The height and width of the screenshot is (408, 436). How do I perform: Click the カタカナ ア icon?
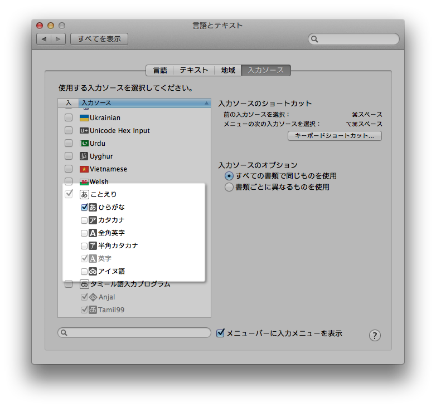[93, 220]
